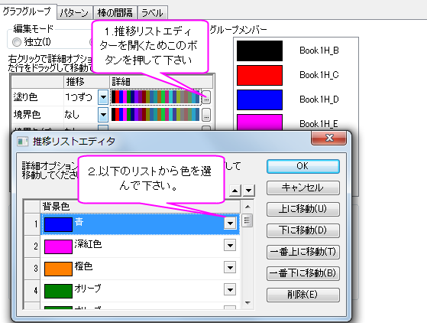Click the 削除(E) button
Viewport: 427px width, 323px height.
pyautogui.click(x=303, y=295)
